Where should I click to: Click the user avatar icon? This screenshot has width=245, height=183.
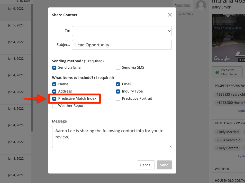point(201,5)
